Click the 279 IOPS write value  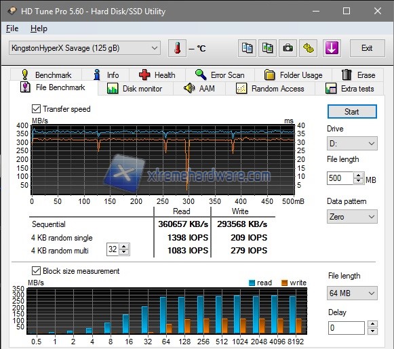(x=249, y=250)
